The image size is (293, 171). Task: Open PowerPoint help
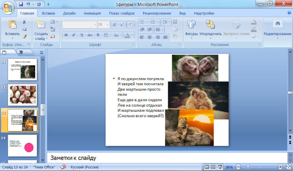click(289, 13)
